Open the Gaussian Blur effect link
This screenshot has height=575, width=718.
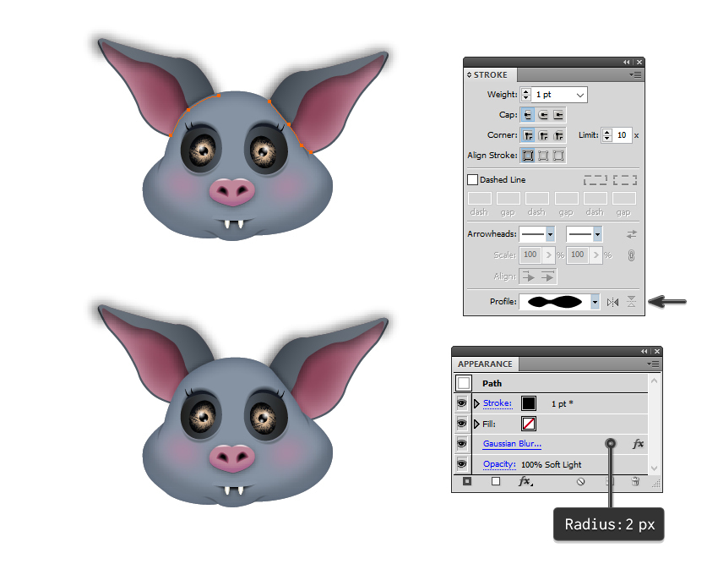click(x=512, y=443)
